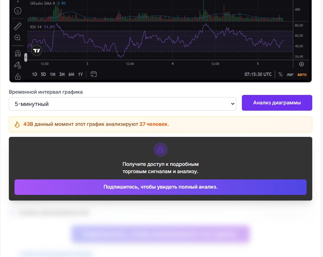Click the 'Анализ диаграммы' button

[x=277, y=103]
